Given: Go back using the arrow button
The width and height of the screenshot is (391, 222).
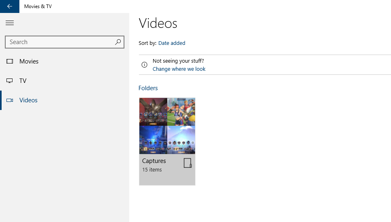Looking at the screenshot, I should click(9, 6).
